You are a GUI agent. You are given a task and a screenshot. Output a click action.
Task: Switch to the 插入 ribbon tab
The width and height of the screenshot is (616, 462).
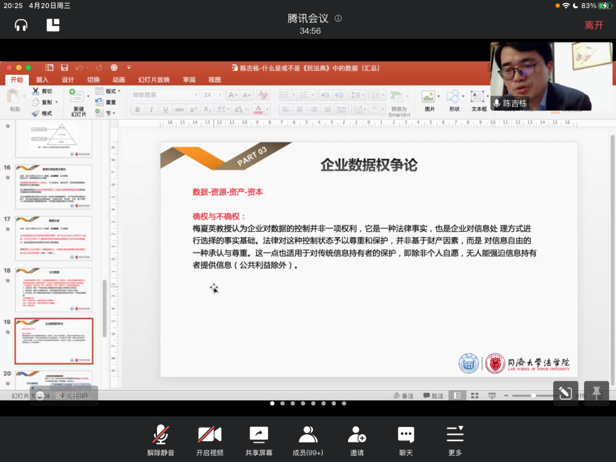[x=43, y=79]
